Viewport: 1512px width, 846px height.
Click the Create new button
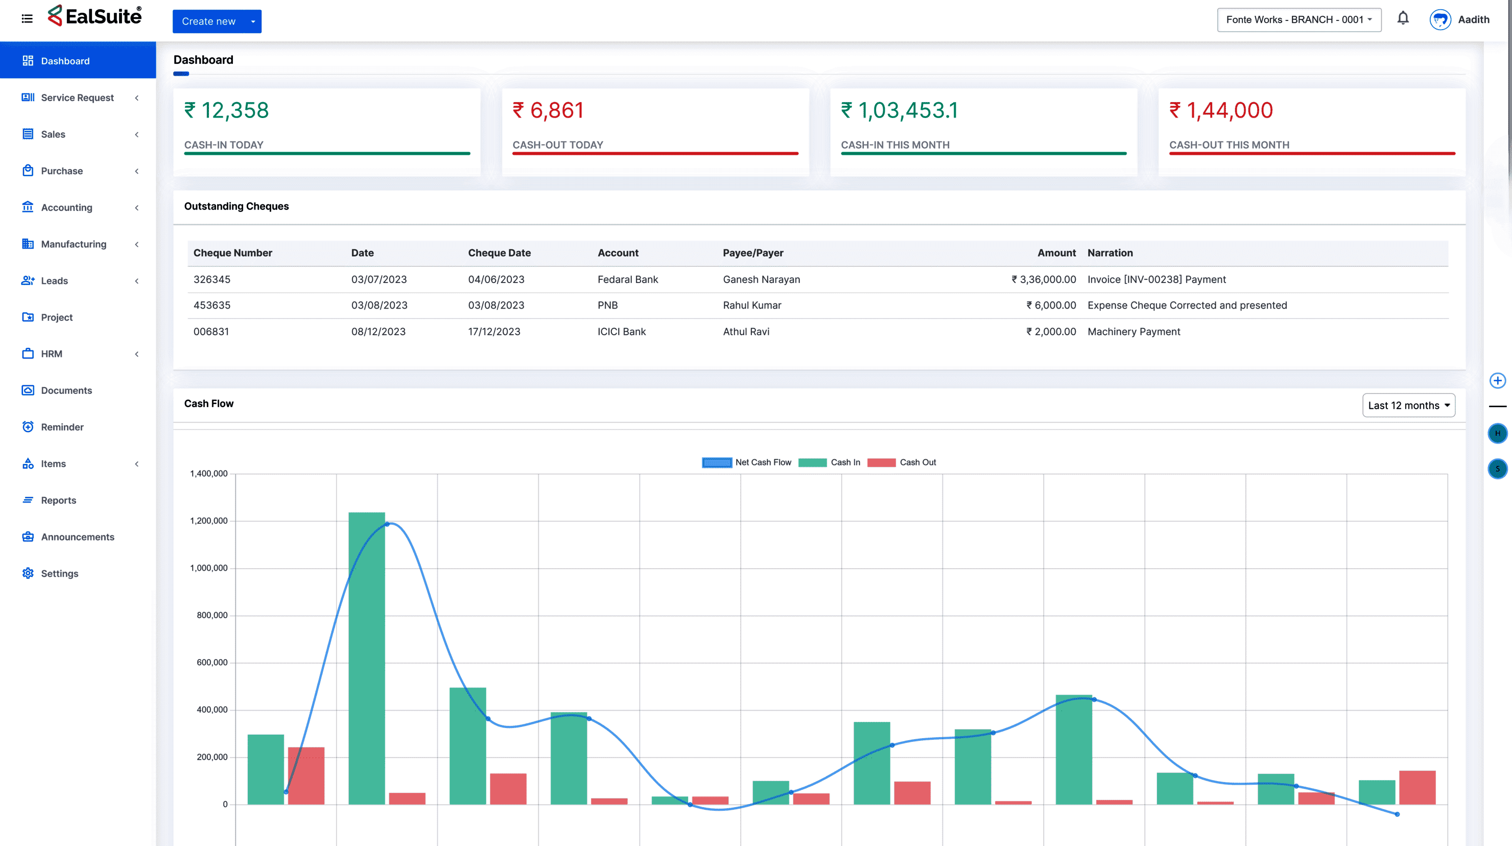click(x=208, y=22)
